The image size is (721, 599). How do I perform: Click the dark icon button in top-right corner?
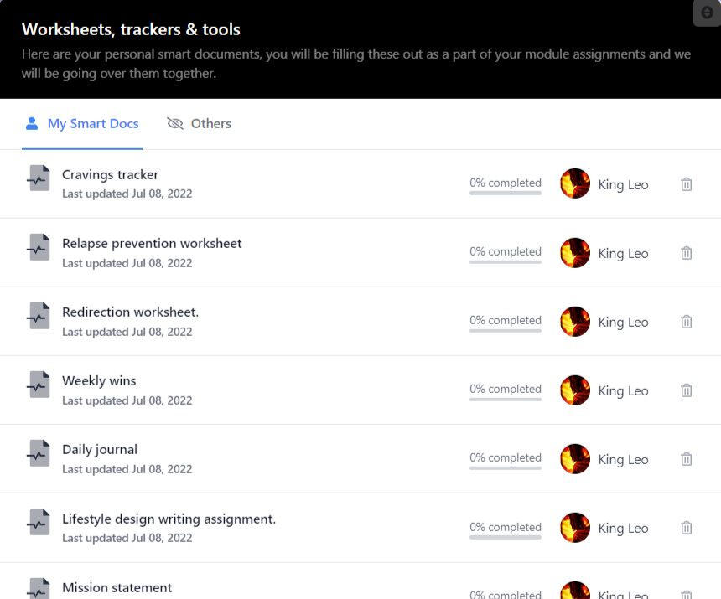click(x=707, y=13)
